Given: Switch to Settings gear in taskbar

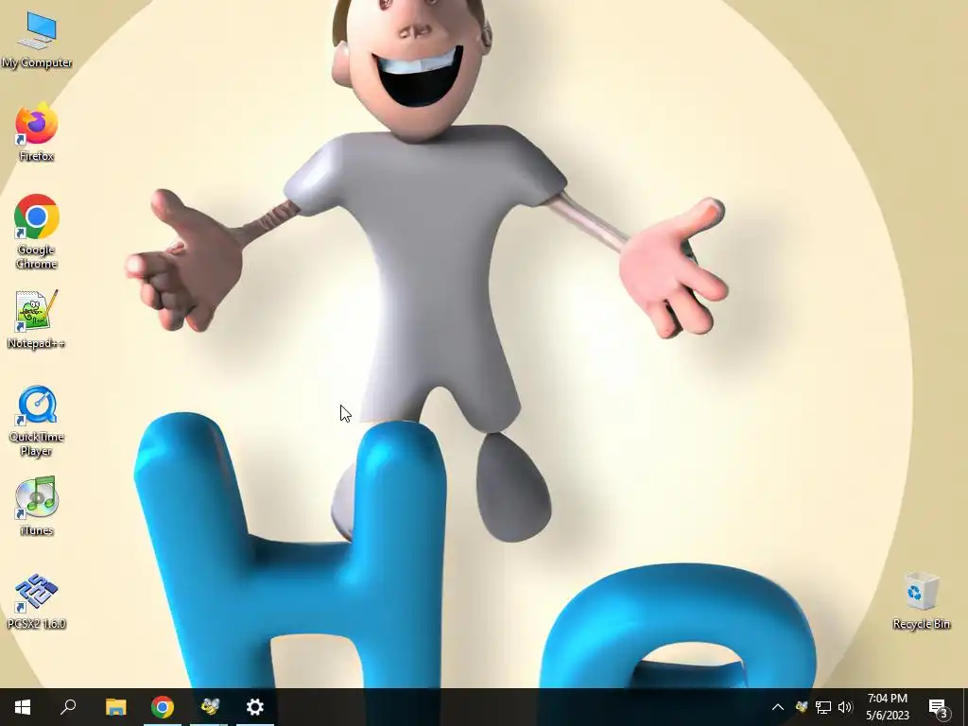Looking at the screenshot, I should point(255,707).
